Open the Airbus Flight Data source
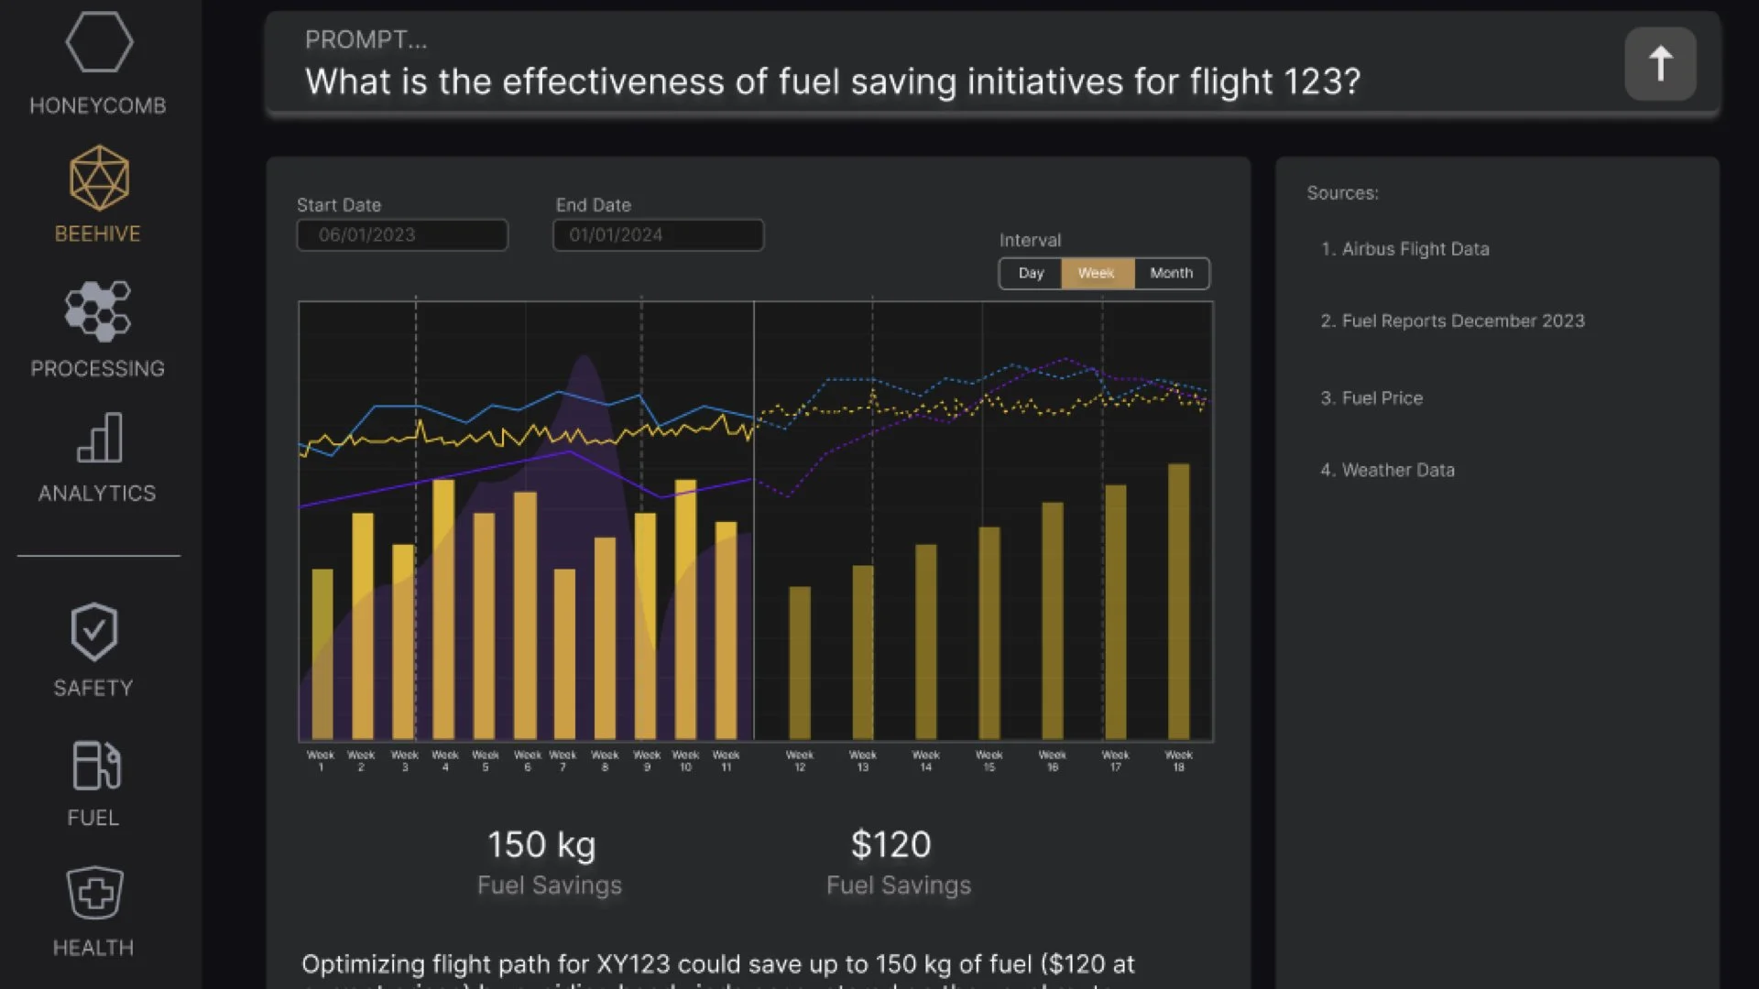Viewport: 1759px width, 989px height. (x=1405, y=249)
